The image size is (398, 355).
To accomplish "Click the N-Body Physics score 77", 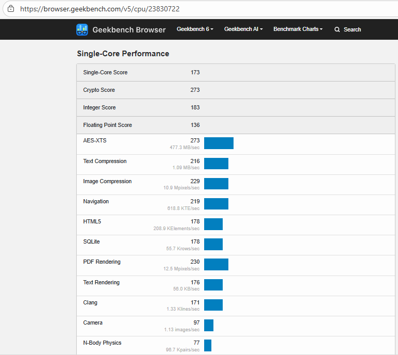I will pos(197,343).
